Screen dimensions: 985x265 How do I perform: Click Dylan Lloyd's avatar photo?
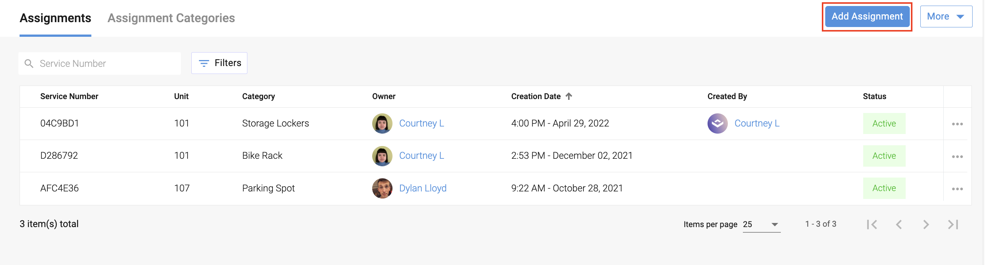point(382,188)
